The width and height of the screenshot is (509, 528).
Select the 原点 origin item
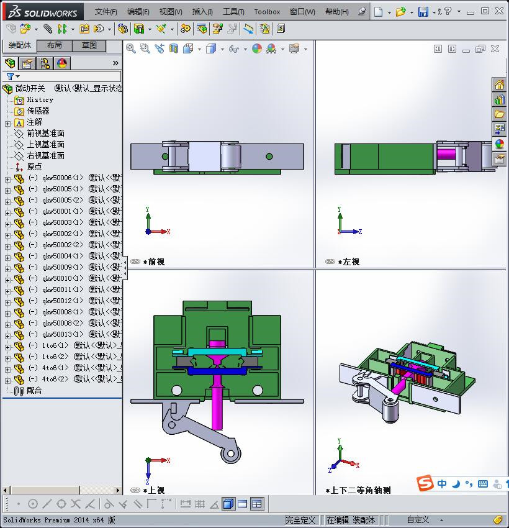pos(34,166)
